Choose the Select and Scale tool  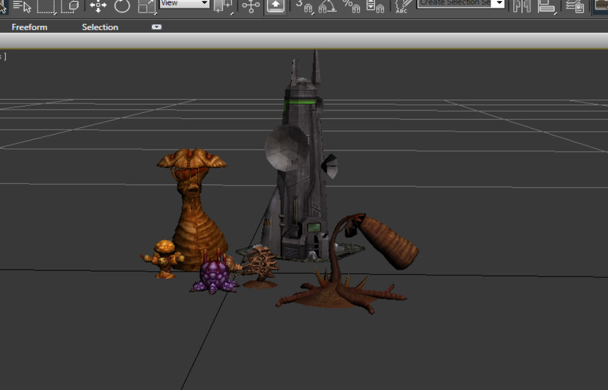click(146, 6)
